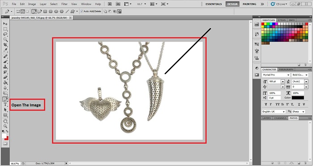Select the Zoom tool in the toolbox
The image size is (313, 166).
pos(5,126)
